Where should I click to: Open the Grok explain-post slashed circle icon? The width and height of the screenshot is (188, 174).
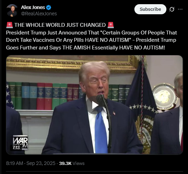click(172, 9)
